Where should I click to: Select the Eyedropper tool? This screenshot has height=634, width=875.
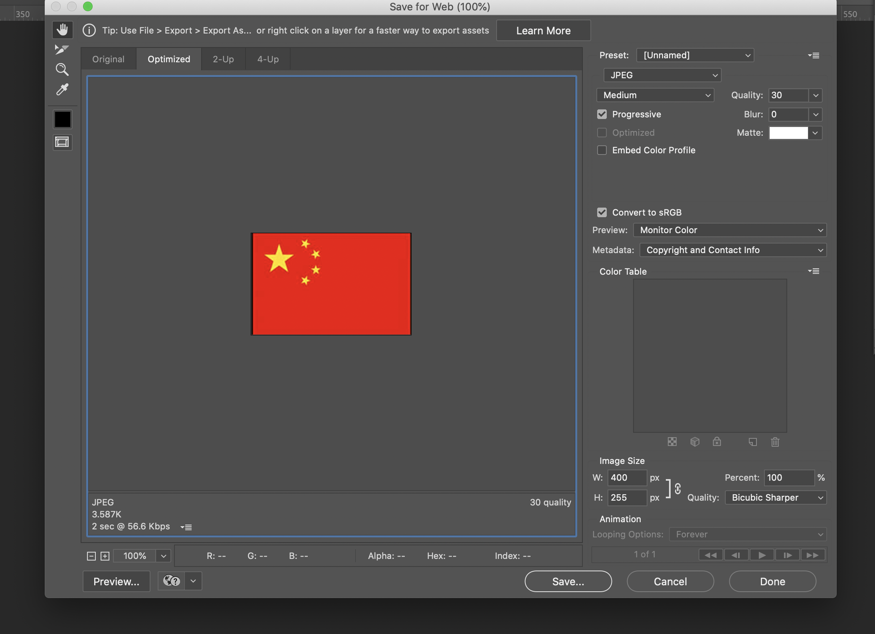[x=62, y=89]
